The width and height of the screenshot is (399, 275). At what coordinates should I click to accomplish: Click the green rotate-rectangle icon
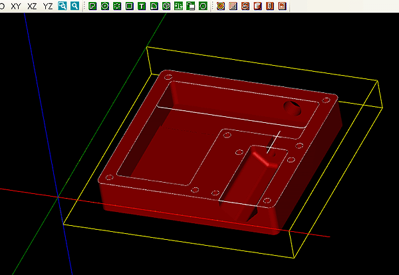coord(191,6)
